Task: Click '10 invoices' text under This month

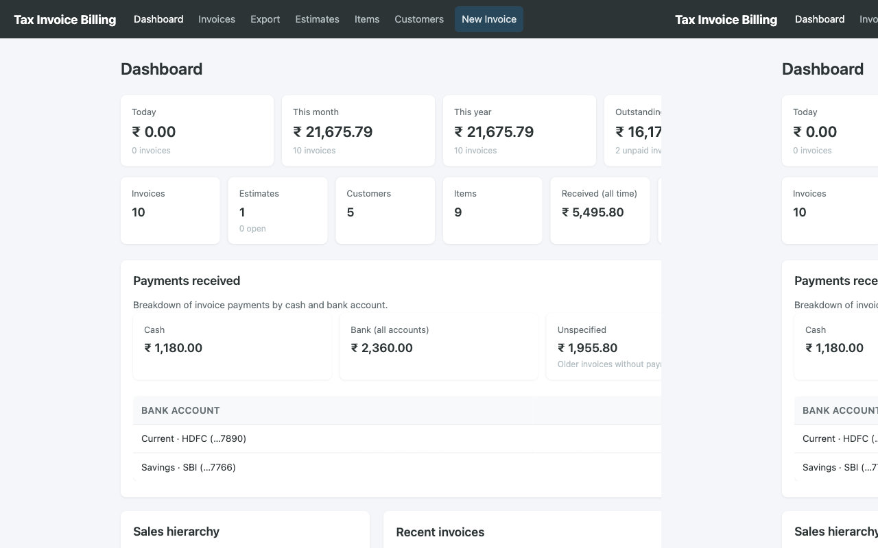Action: tap(314, 151)
